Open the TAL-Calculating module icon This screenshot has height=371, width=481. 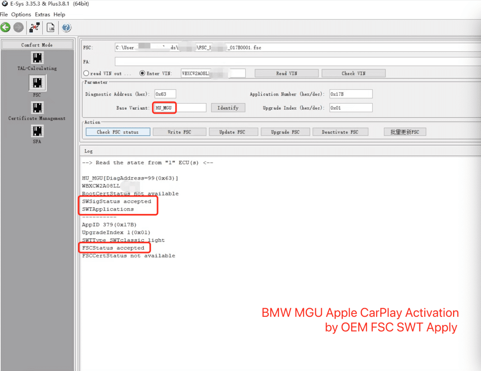point(37,58)
